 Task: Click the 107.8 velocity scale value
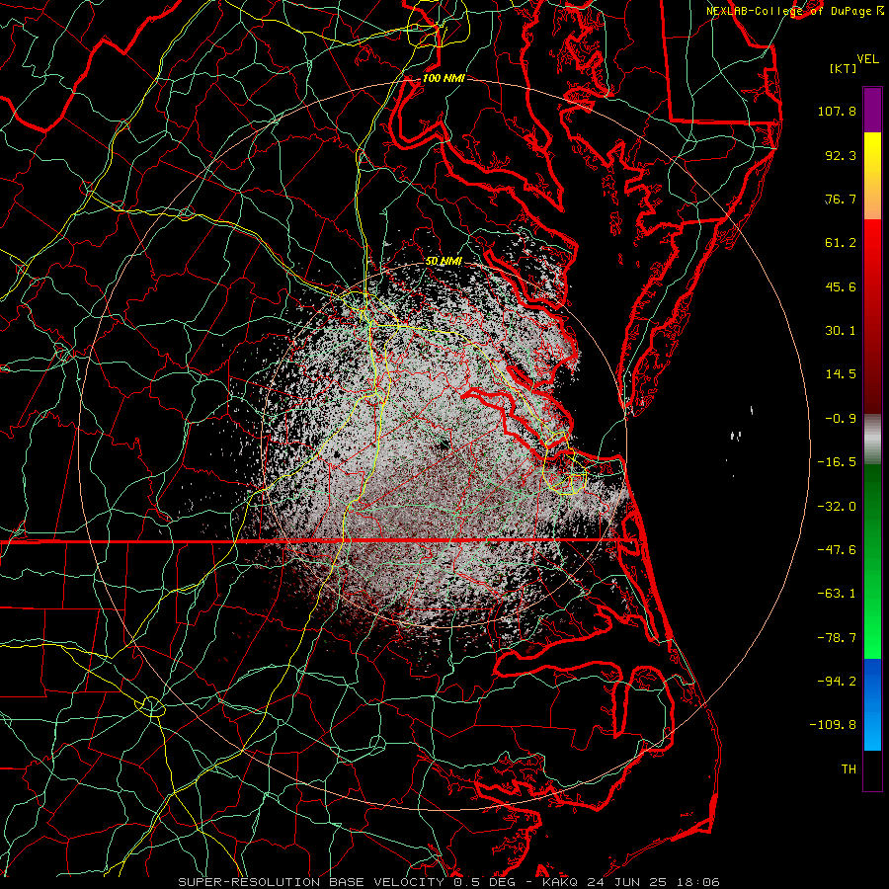(837, 111)
